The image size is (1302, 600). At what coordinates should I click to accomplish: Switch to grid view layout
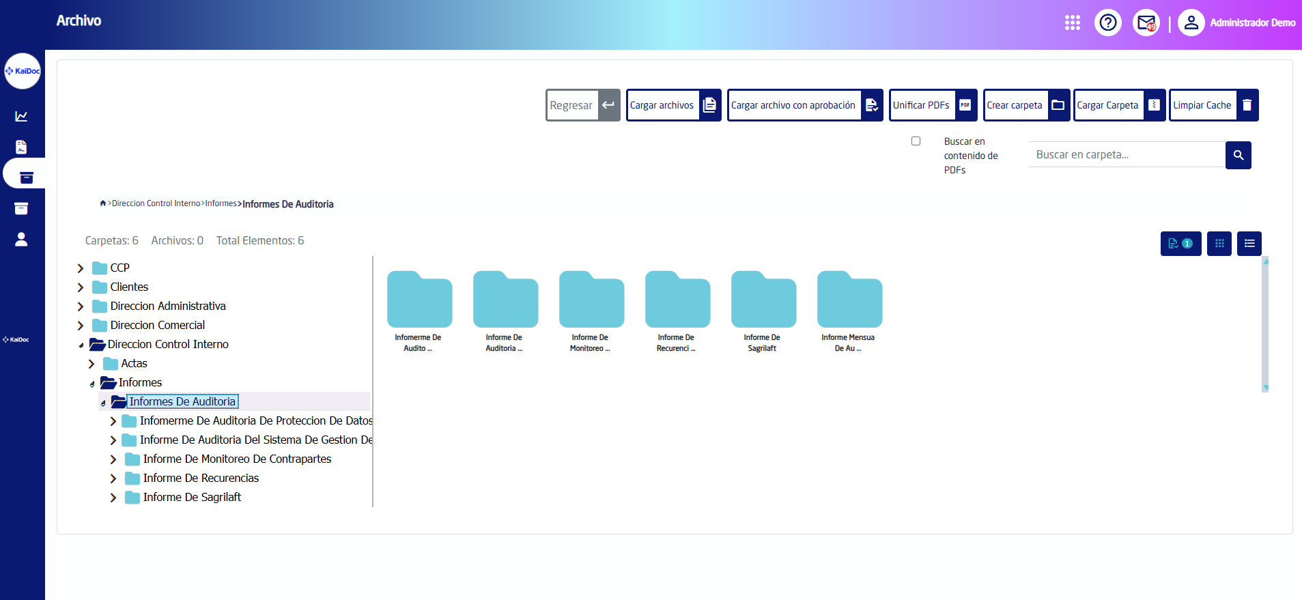[x=1219, y=244]
